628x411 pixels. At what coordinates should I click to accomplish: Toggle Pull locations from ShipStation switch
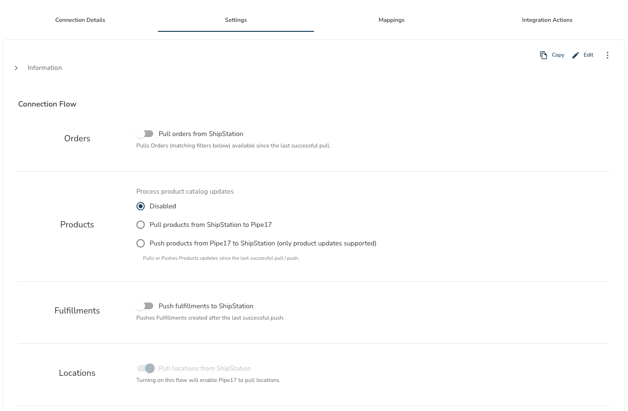point(146,369)
